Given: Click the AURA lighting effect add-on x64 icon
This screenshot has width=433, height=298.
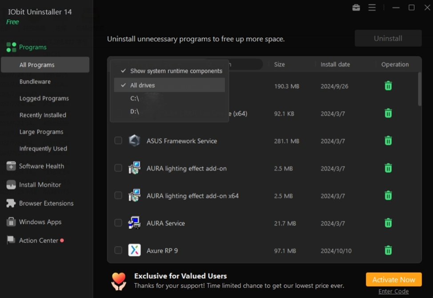Looking at the screenshot, I should [135, 195].
